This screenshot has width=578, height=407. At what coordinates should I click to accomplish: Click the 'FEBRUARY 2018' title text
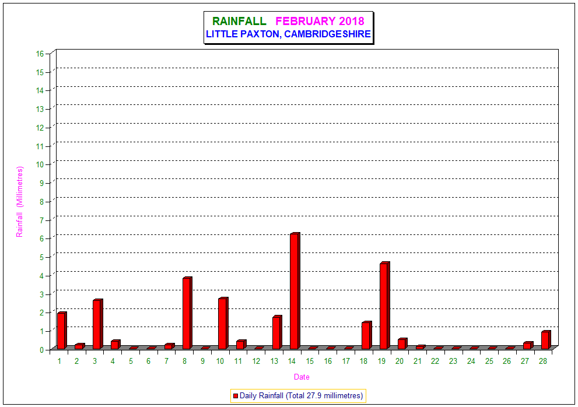coord(320,21)
